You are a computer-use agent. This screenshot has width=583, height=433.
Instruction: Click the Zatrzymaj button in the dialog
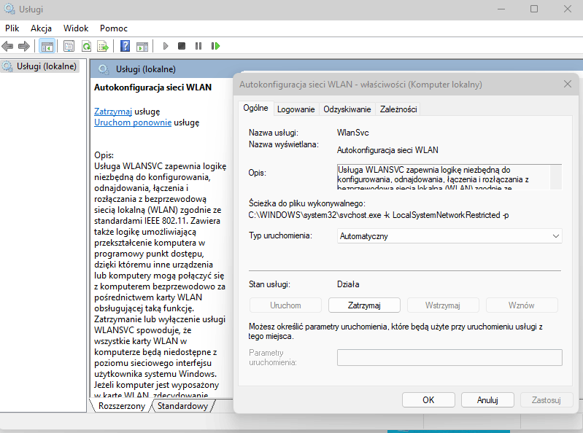click(364, 305)
